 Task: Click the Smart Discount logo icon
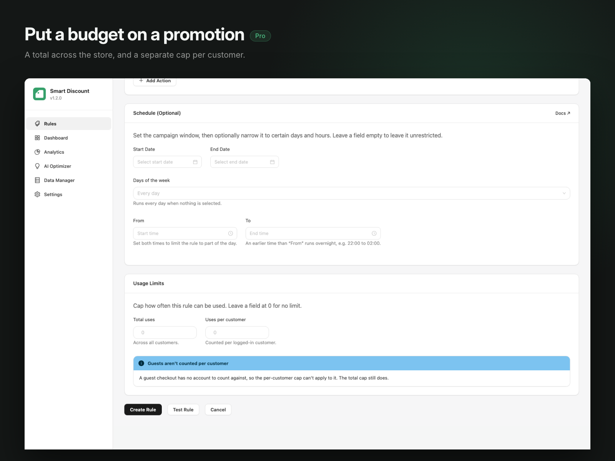pos(39,94)
